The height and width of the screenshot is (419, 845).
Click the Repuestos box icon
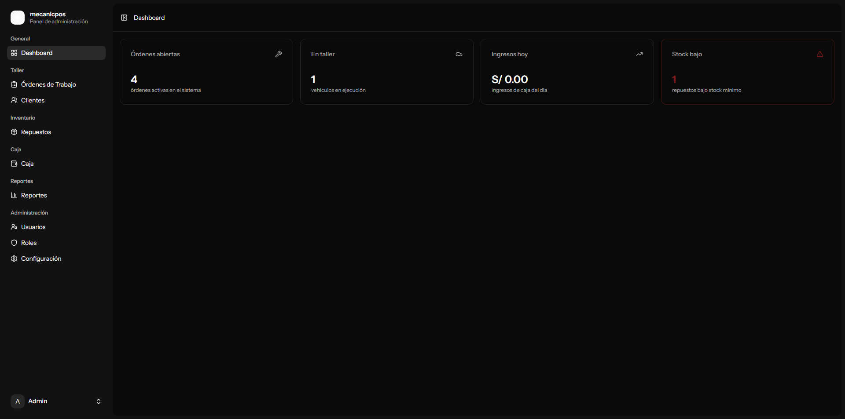click(14, 132)
